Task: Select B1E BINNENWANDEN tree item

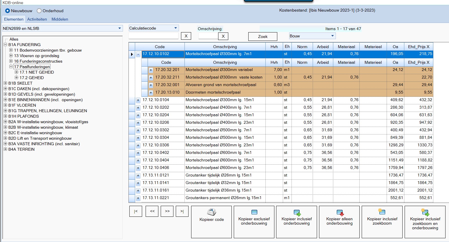Action: pos(46,100)
